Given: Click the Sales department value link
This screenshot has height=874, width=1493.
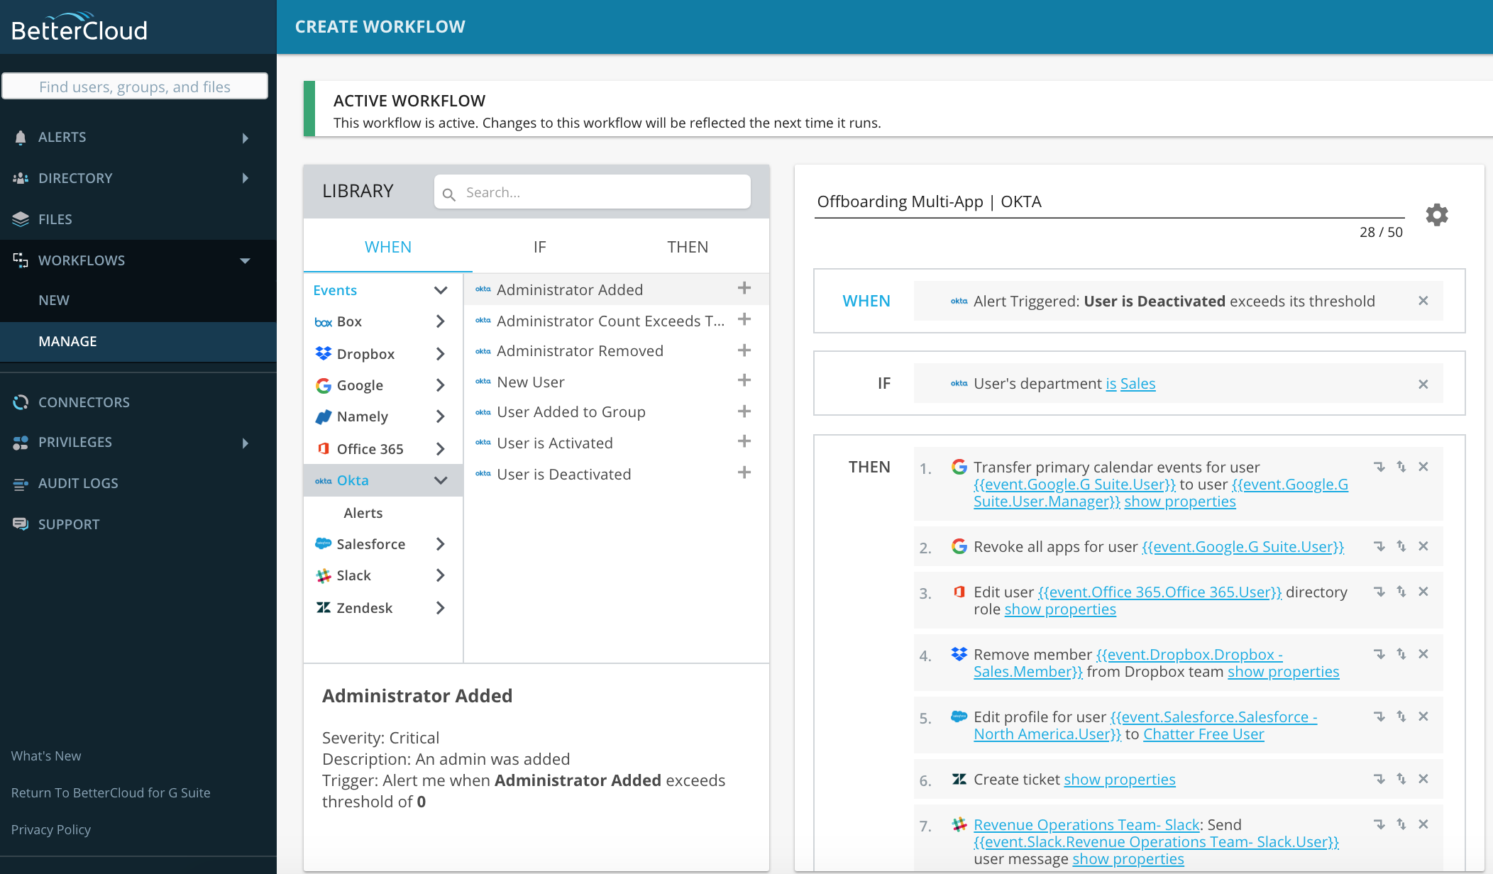Looking at the screenshot, I should [1137, 384].
